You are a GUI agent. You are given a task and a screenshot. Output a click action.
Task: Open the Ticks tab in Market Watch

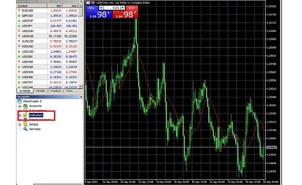(x=70, y=91)
